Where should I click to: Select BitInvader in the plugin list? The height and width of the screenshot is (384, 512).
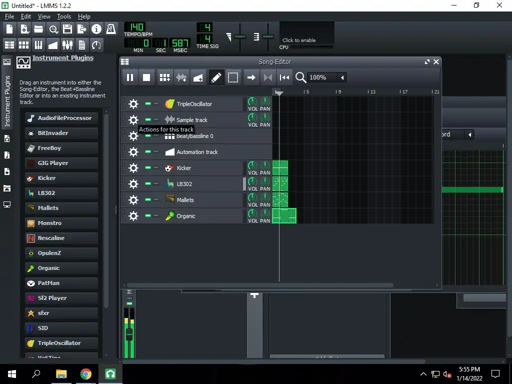[61, 133]
